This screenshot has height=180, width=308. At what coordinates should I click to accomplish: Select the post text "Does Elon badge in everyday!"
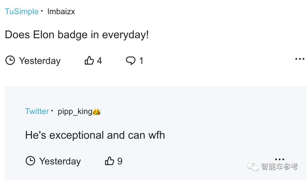[x=77, y=35]
